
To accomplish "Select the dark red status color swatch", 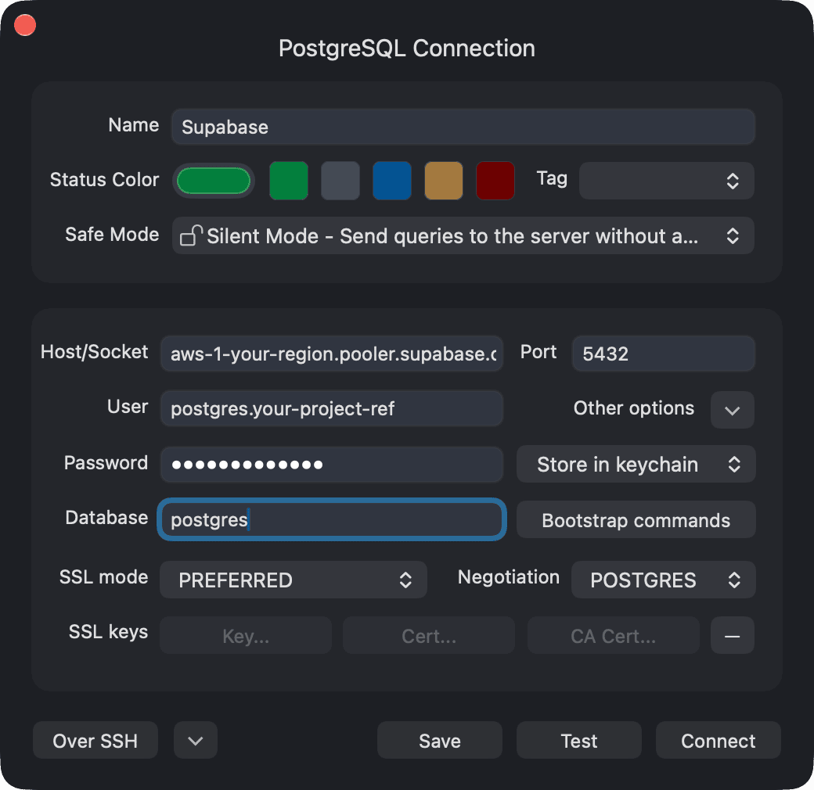I will tap(495, 181).
